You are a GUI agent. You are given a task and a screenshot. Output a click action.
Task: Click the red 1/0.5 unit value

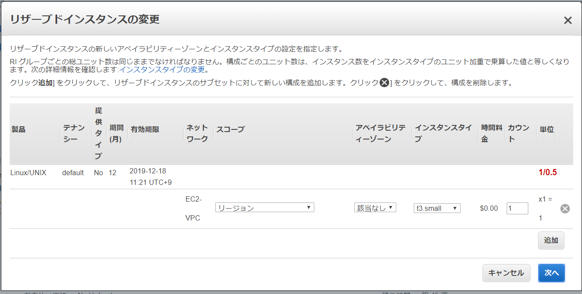(x=547, y=173)
